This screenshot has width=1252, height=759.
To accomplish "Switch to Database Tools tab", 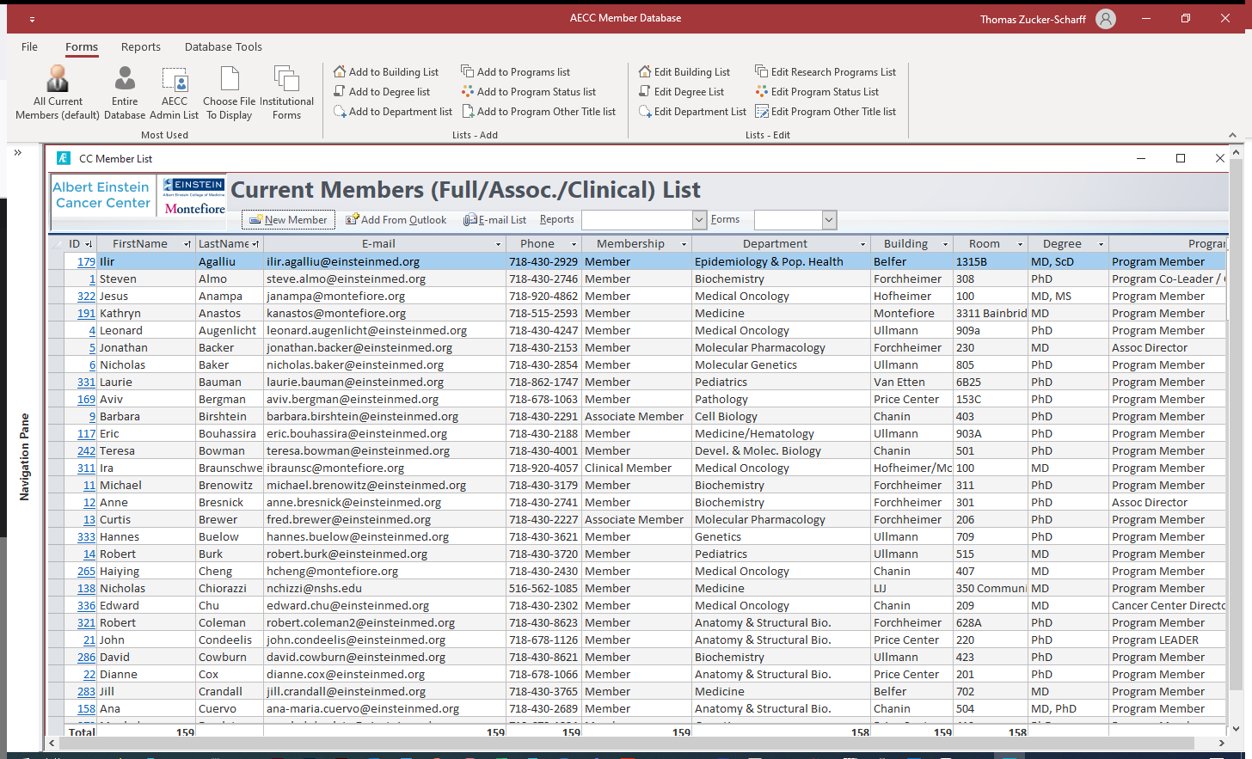I will (224, 46).
